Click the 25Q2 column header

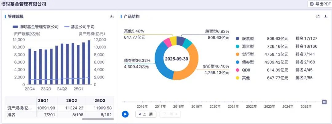(x=72, y=101)
